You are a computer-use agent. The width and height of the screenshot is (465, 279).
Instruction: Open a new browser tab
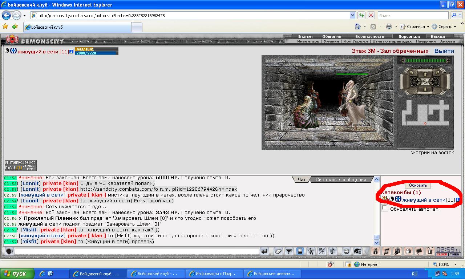[x=137, y=27]
